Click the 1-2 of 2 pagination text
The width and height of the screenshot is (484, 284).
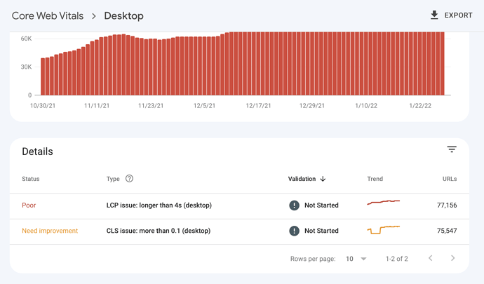coord(396,259)
